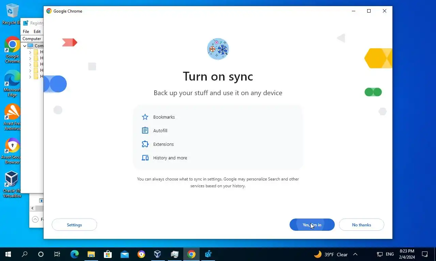Click the left scroll arrow in background window

[33, 208]
